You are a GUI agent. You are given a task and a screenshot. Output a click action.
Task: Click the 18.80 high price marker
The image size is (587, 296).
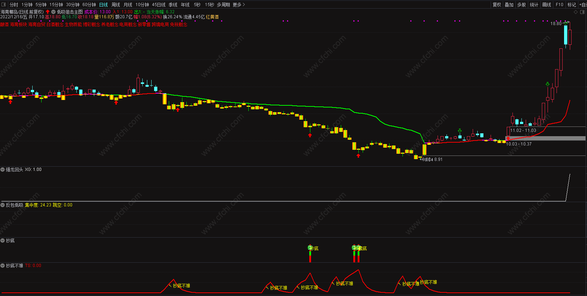click(x=556, y=24)
